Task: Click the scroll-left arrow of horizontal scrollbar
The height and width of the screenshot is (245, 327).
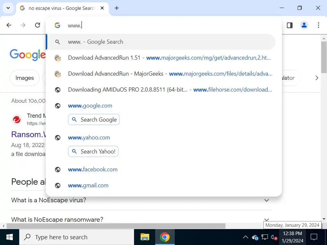Action: click(3, 226)
